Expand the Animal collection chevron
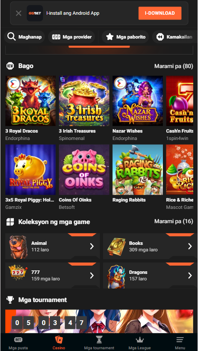198x351 pixels. [x=92, y=246]
